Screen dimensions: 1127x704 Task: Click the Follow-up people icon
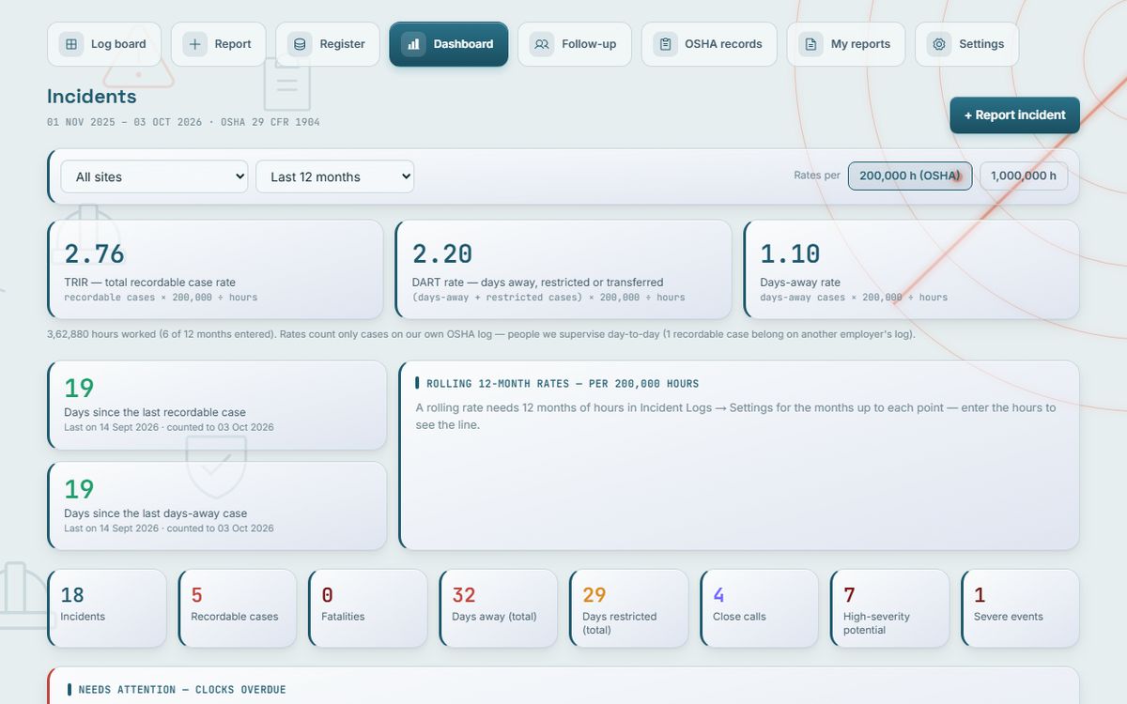(x=542, y=44)
